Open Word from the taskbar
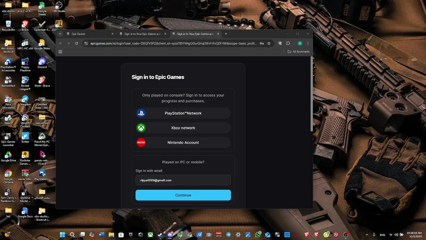The width and height of the screenshot is (426, 240). (x=102, y=235)
